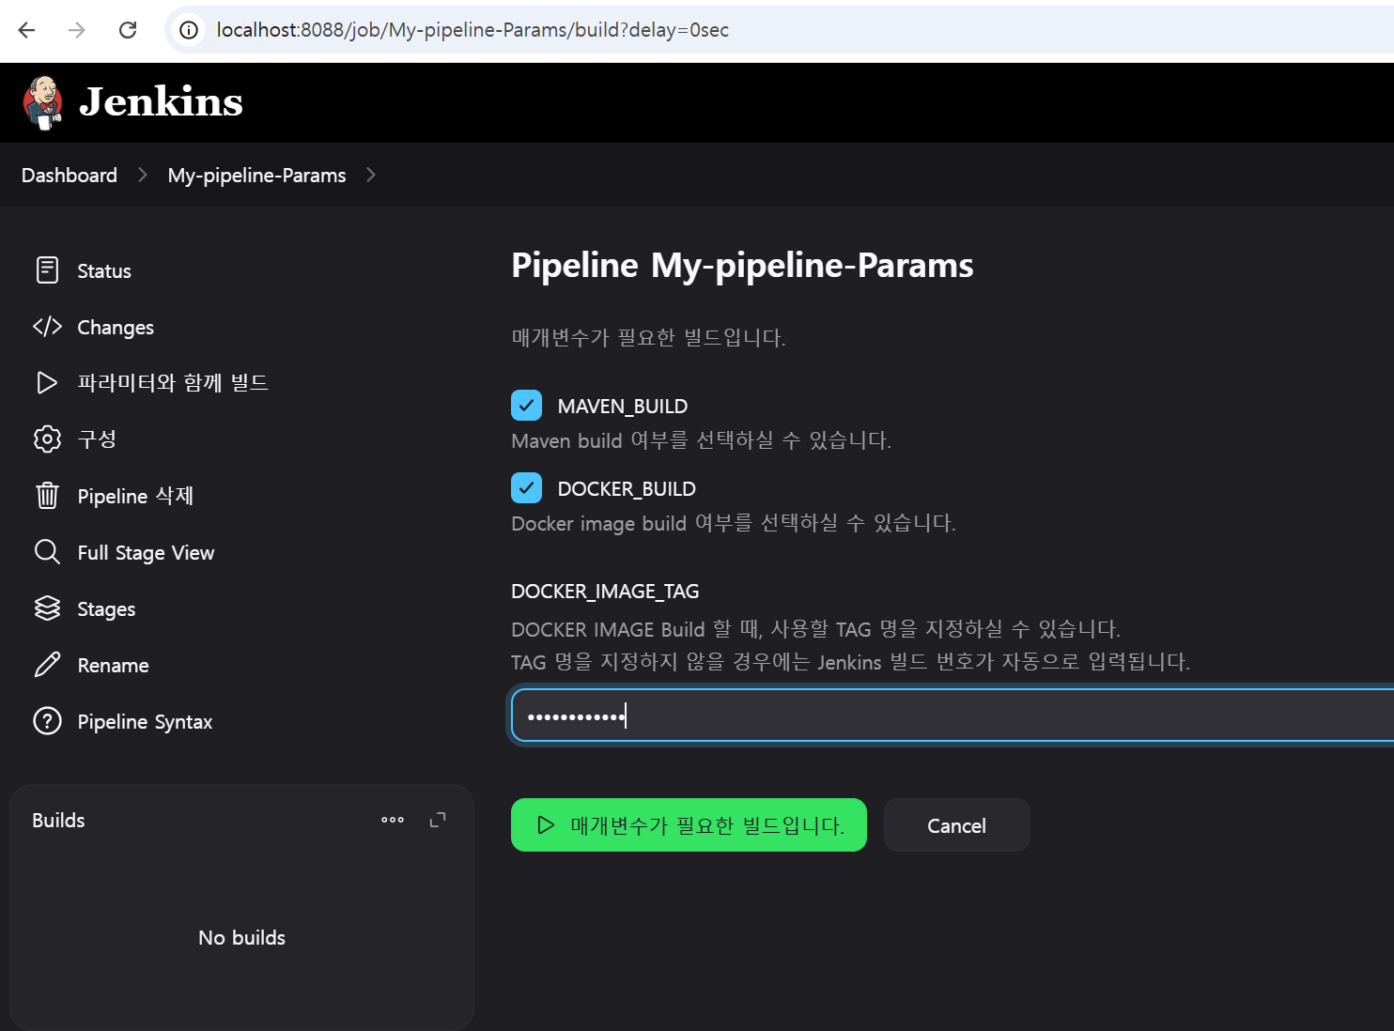Click the Builds panel heading
The width and height of the screenshot is (1394, 1031).
[58, 821]
